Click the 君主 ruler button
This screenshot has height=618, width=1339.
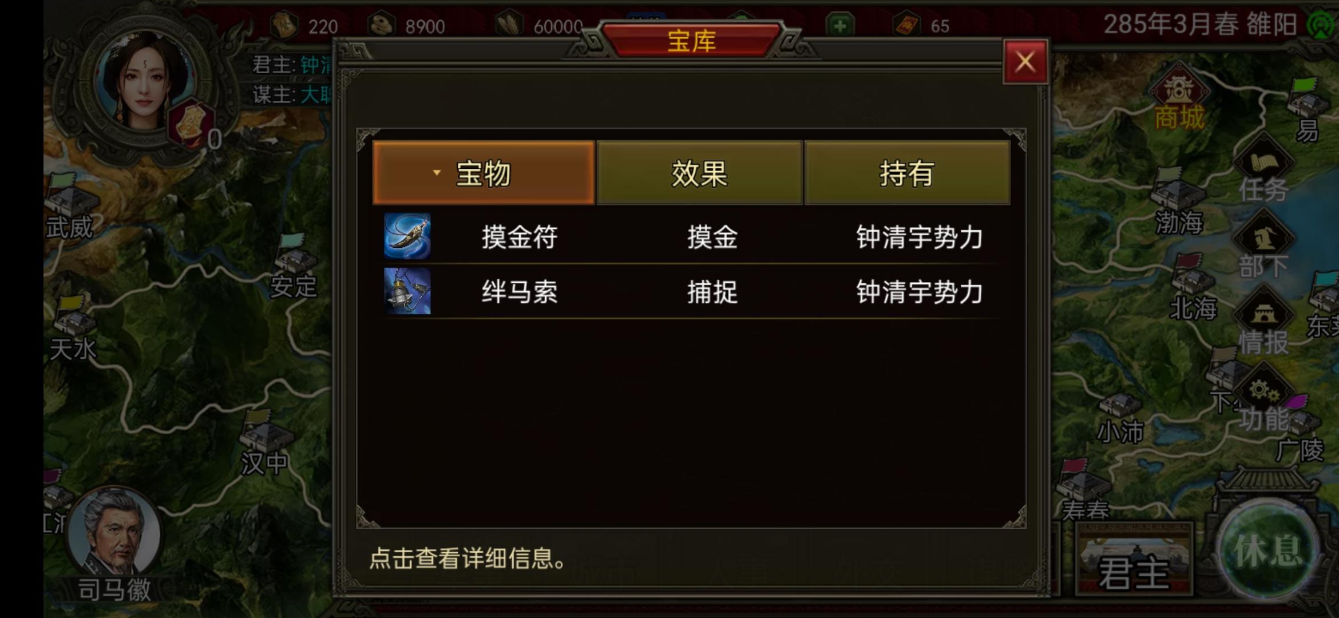pyautogui.click(x=1134, y=558)
